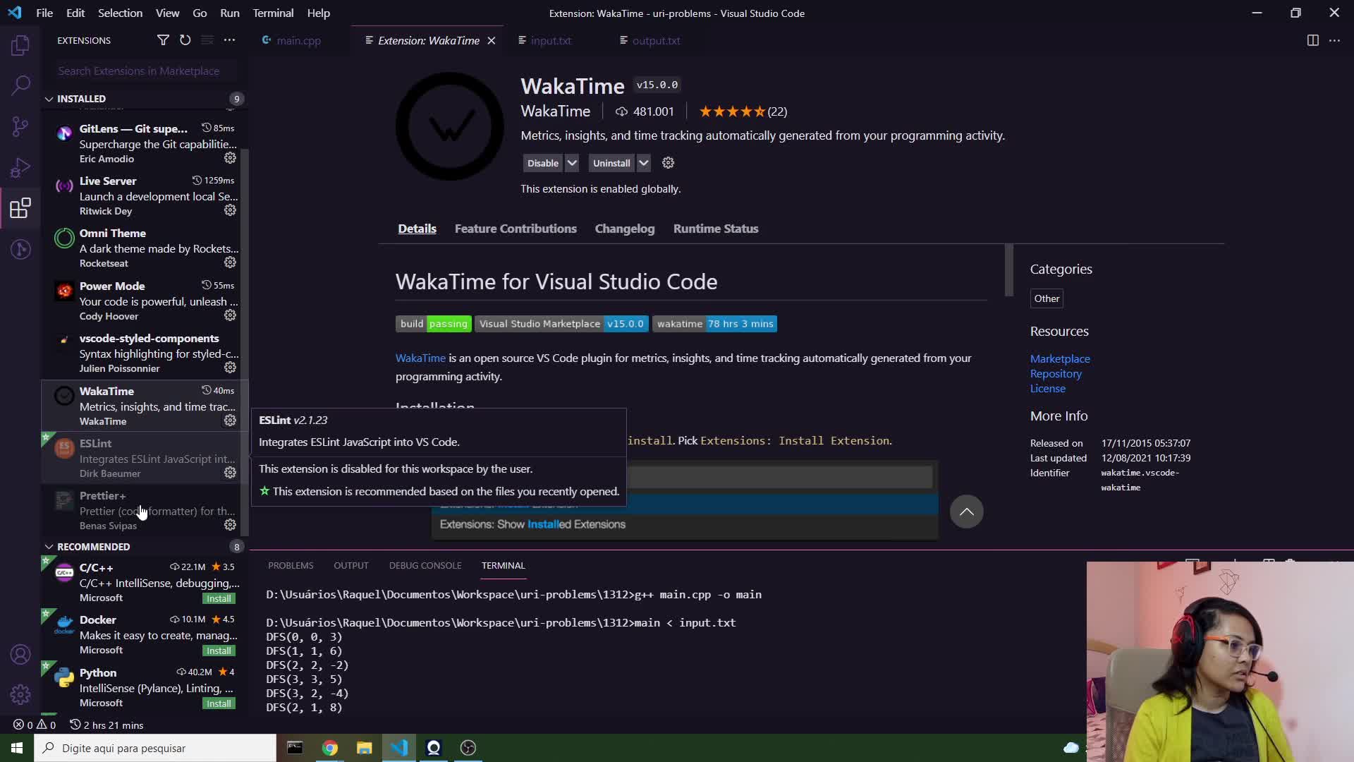Open the Run and Debug view
Image resolution: width=1354 pixels, height=762 pixels.
coord(20,168)
